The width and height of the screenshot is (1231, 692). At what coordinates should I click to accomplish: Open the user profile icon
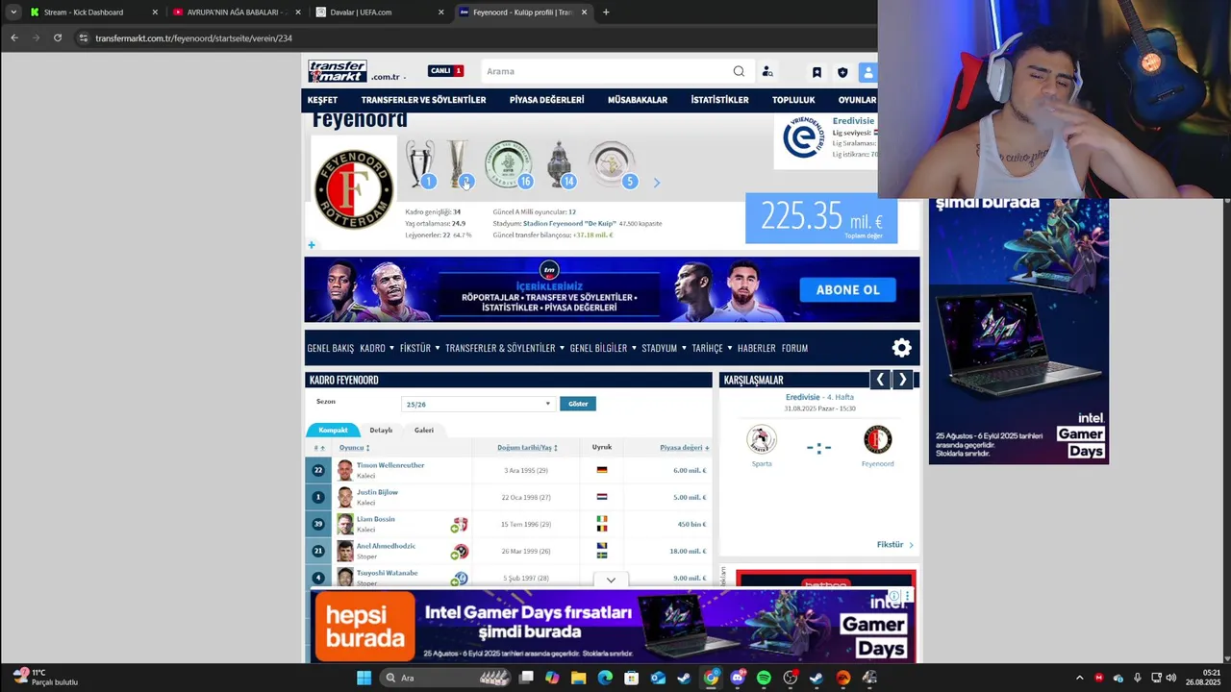pos(867,72)
